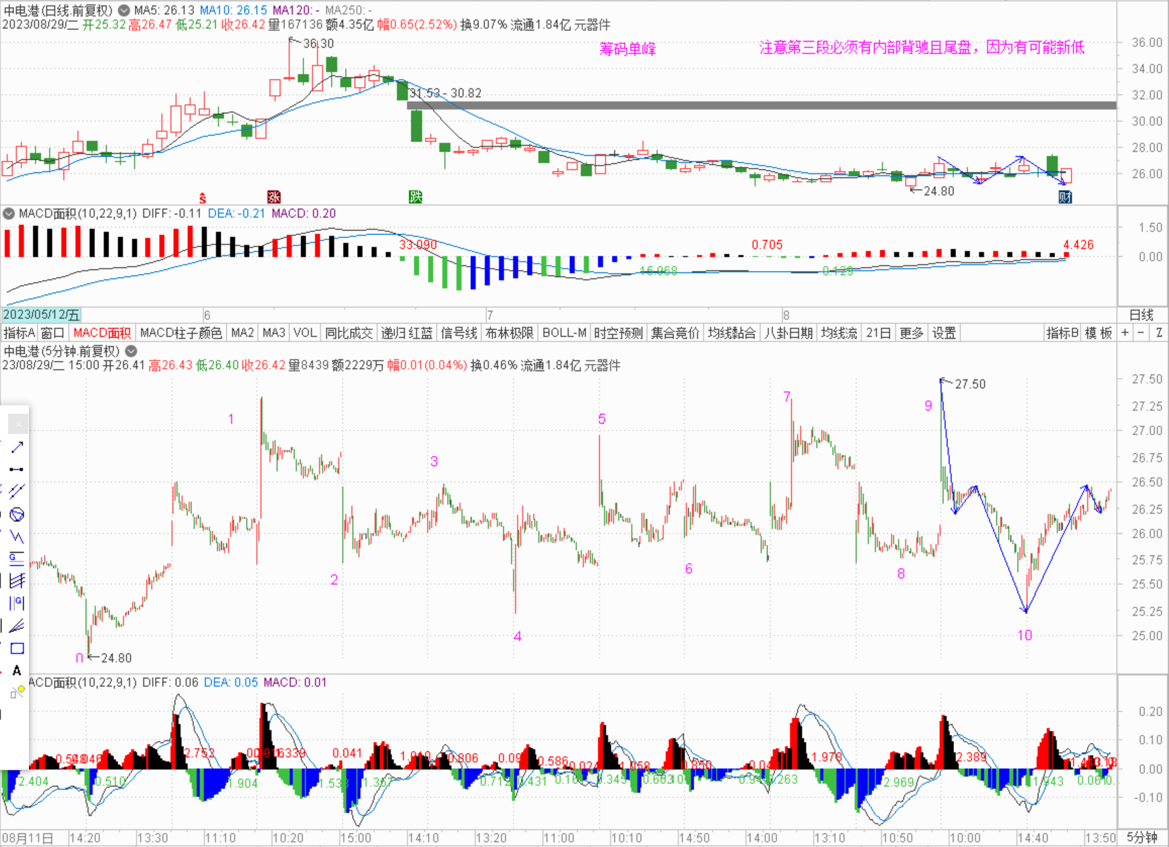Select 信号线 indicator tab
This screenshot has height=847, width=1169.
tap(459, 333)
